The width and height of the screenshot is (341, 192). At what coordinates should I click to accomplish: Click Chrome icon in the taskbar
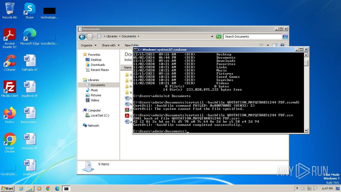(48, 189)
